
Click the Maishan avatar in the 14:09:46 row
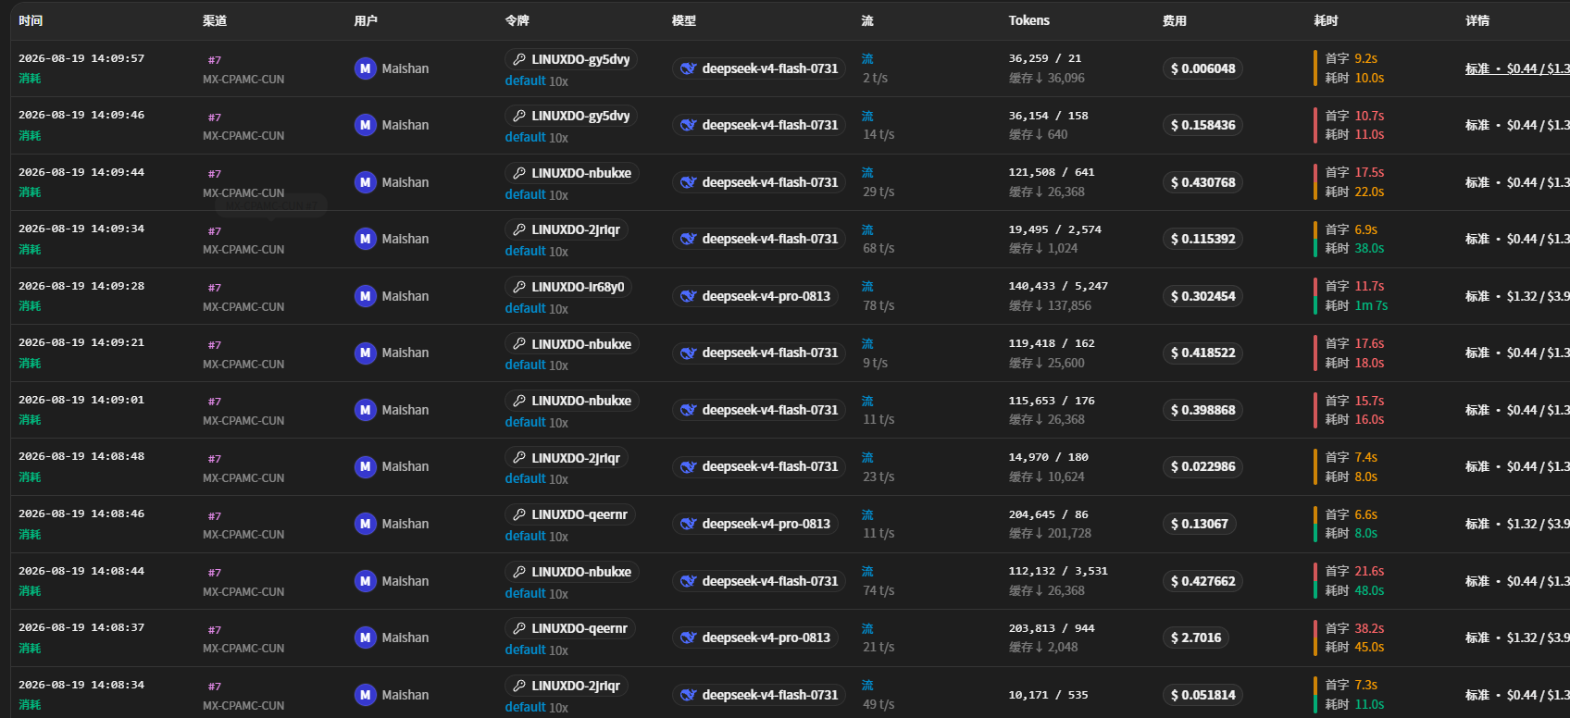point(365,125)
